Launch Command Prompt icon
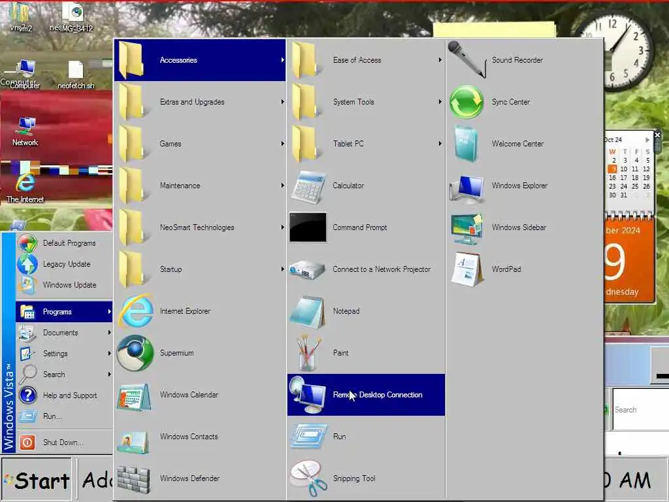This screenshot has width=669, height=502. [x=308, y=227]
